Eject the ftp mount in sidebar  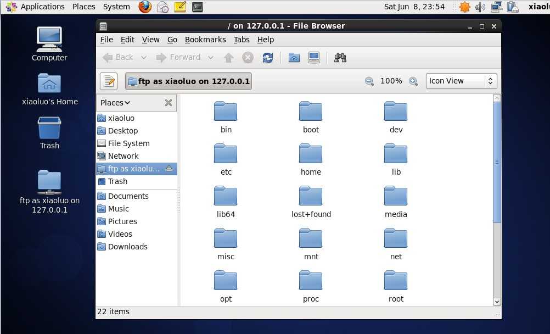point(169,169)
